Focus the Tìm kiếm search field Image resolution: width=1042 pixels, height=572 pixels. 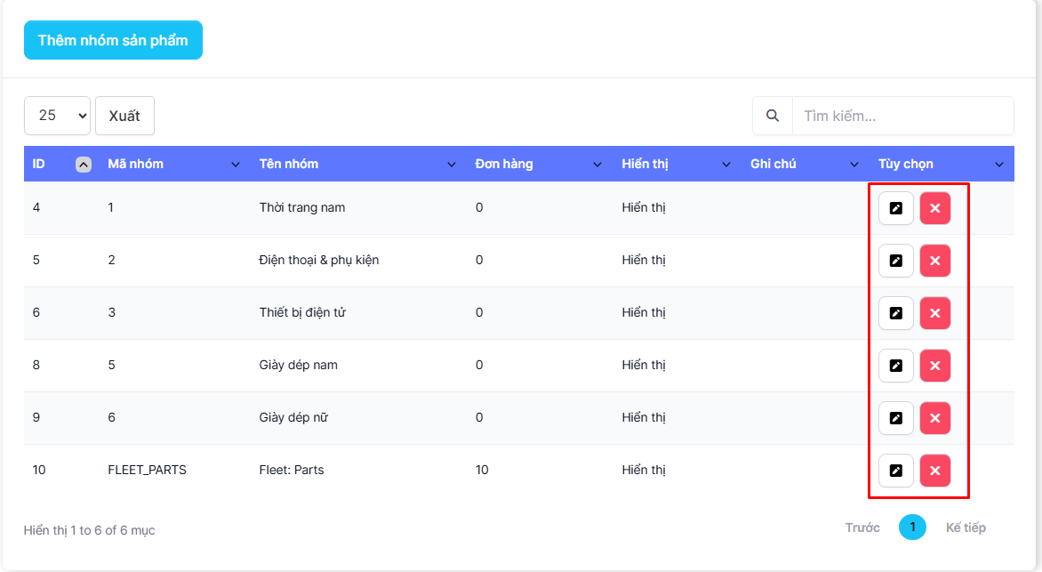(902, 116)
